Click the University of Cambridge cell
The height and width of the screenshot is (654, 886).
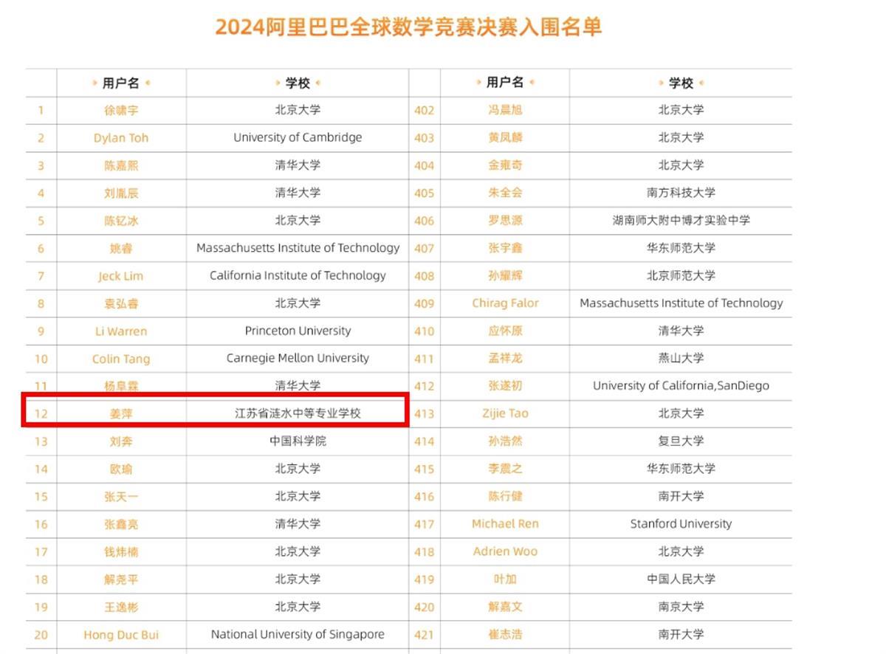[x=298, y=137]
